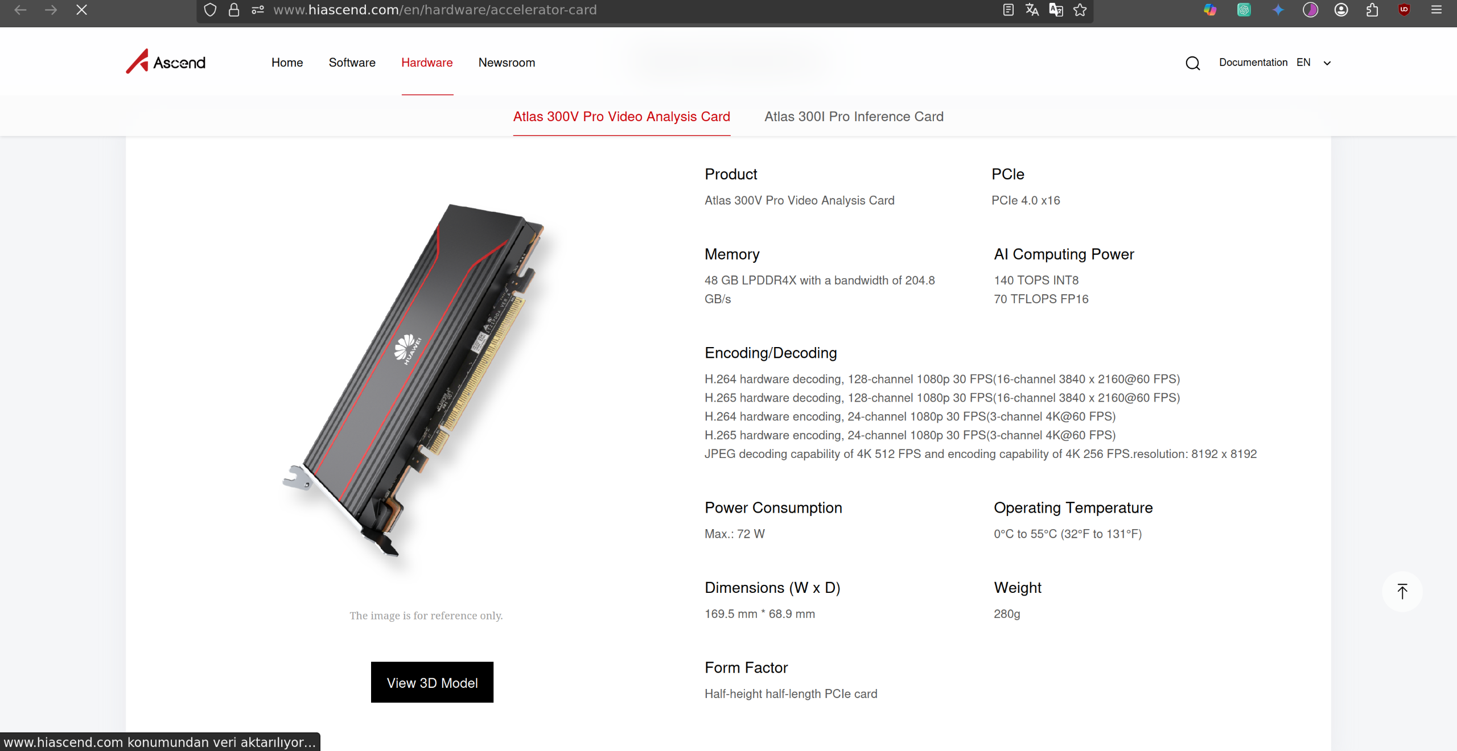
Task: Open the Documentation link
Action: (1253, 63)
